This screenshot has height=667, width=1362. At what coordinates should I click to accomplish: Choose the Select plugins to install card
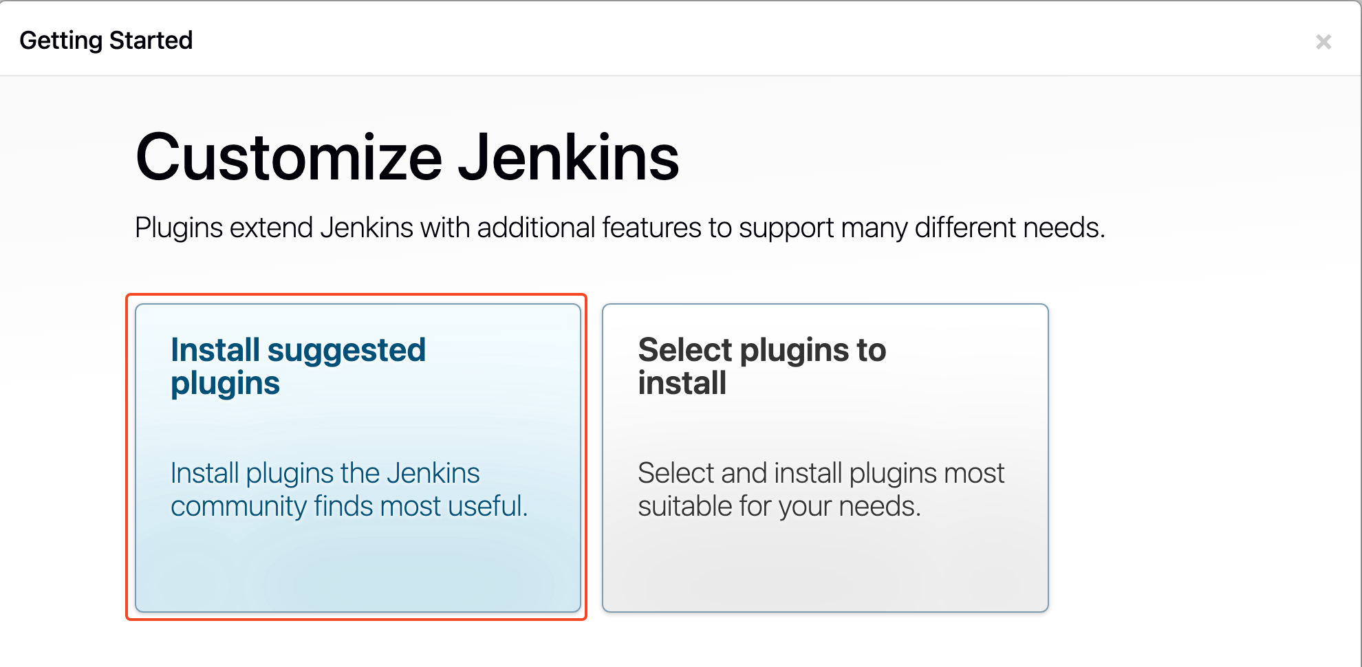(x=825, y=458)
